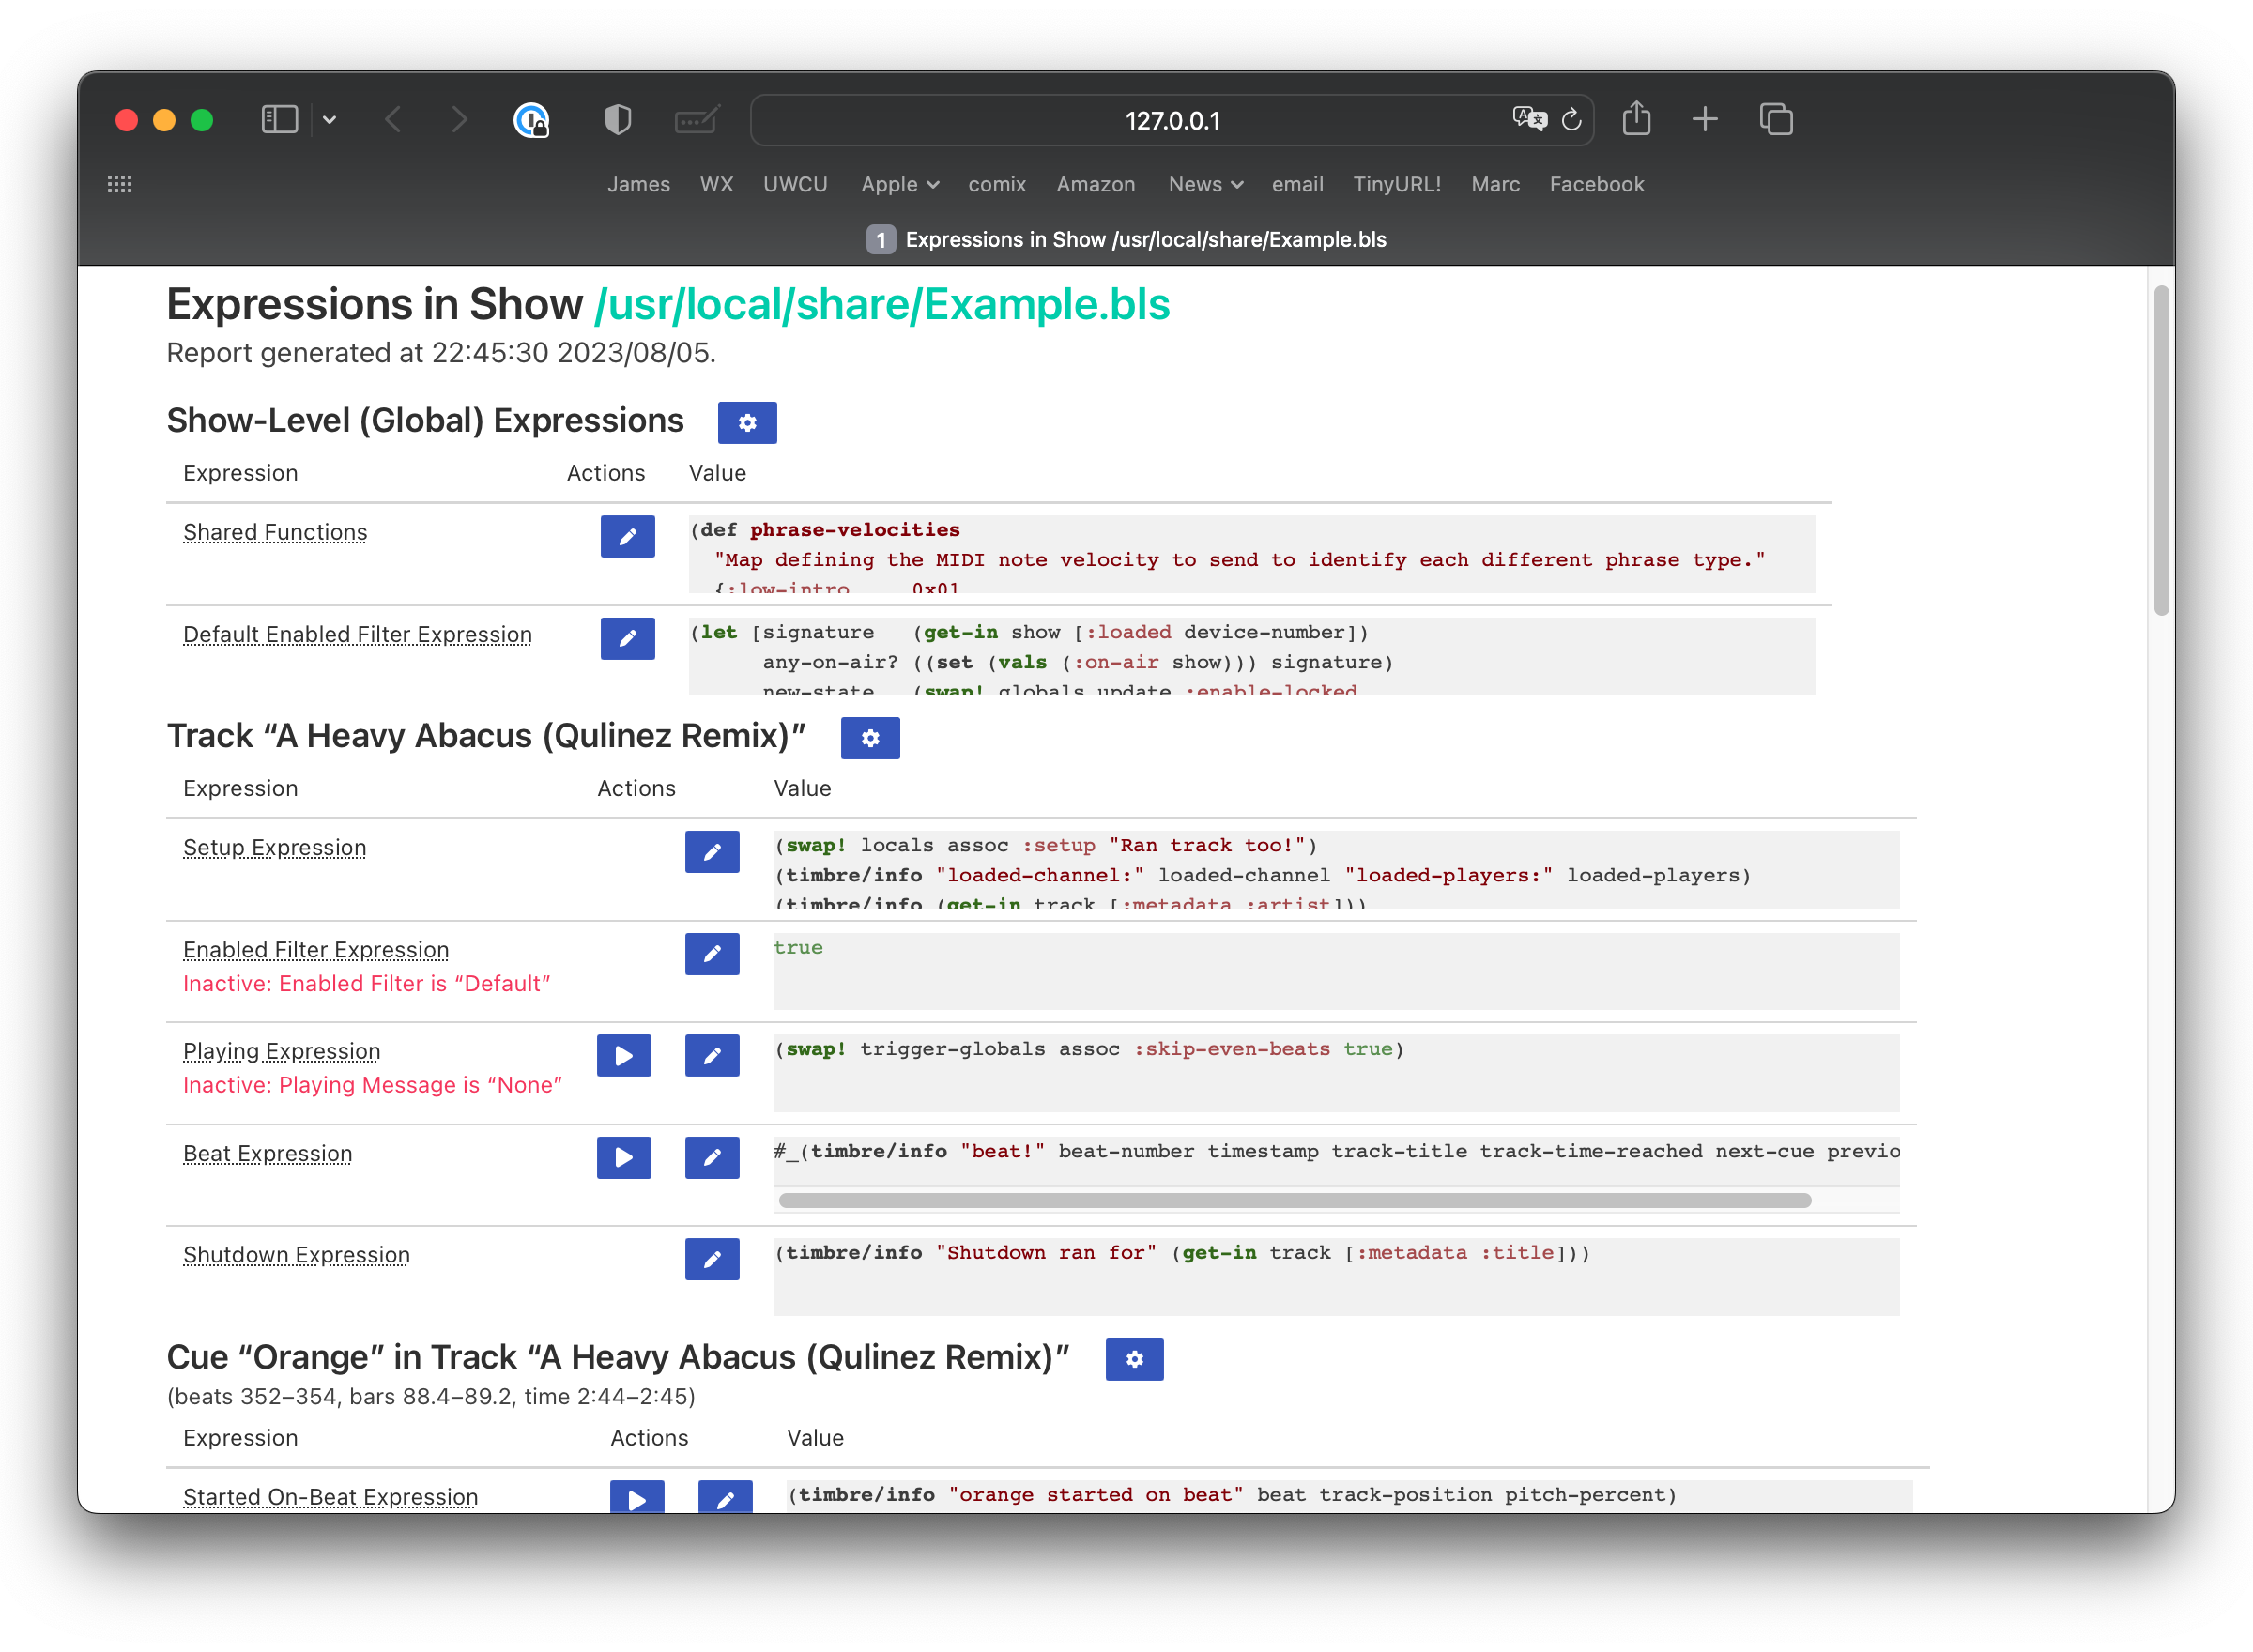Screen dimensions: 2253x1652
Task: Click the 'true' value of Enabled Filter
Action: pyautogui.click(x=797, y=947)
